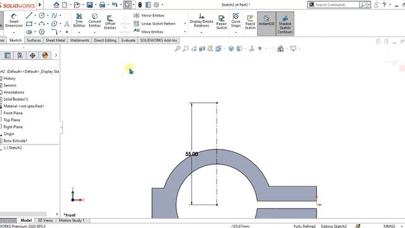
Task: Open SOLIDWORKS Add-Ins tab
Action: coord(159,41)
